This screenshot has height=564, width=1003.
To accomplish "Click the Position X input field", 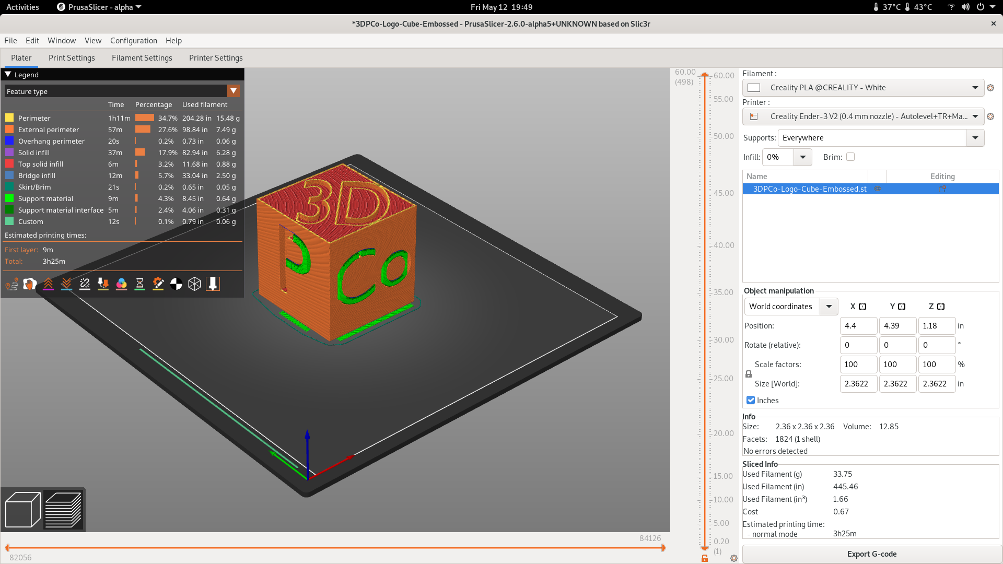I will 858,326.
